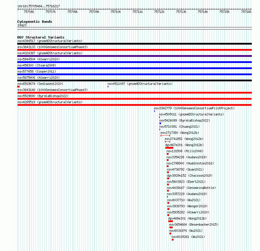Click the nsv5529690 ByrskaBishop2022 label
Screen dimensions: 260x251
pyautogui.click(x=43, y=96)
